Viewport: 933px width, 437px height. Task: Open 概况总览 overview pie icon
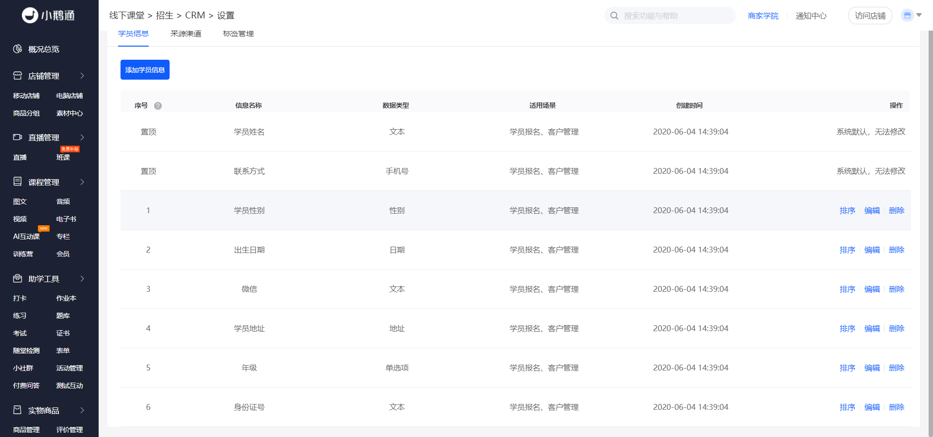tap(17, 49)
